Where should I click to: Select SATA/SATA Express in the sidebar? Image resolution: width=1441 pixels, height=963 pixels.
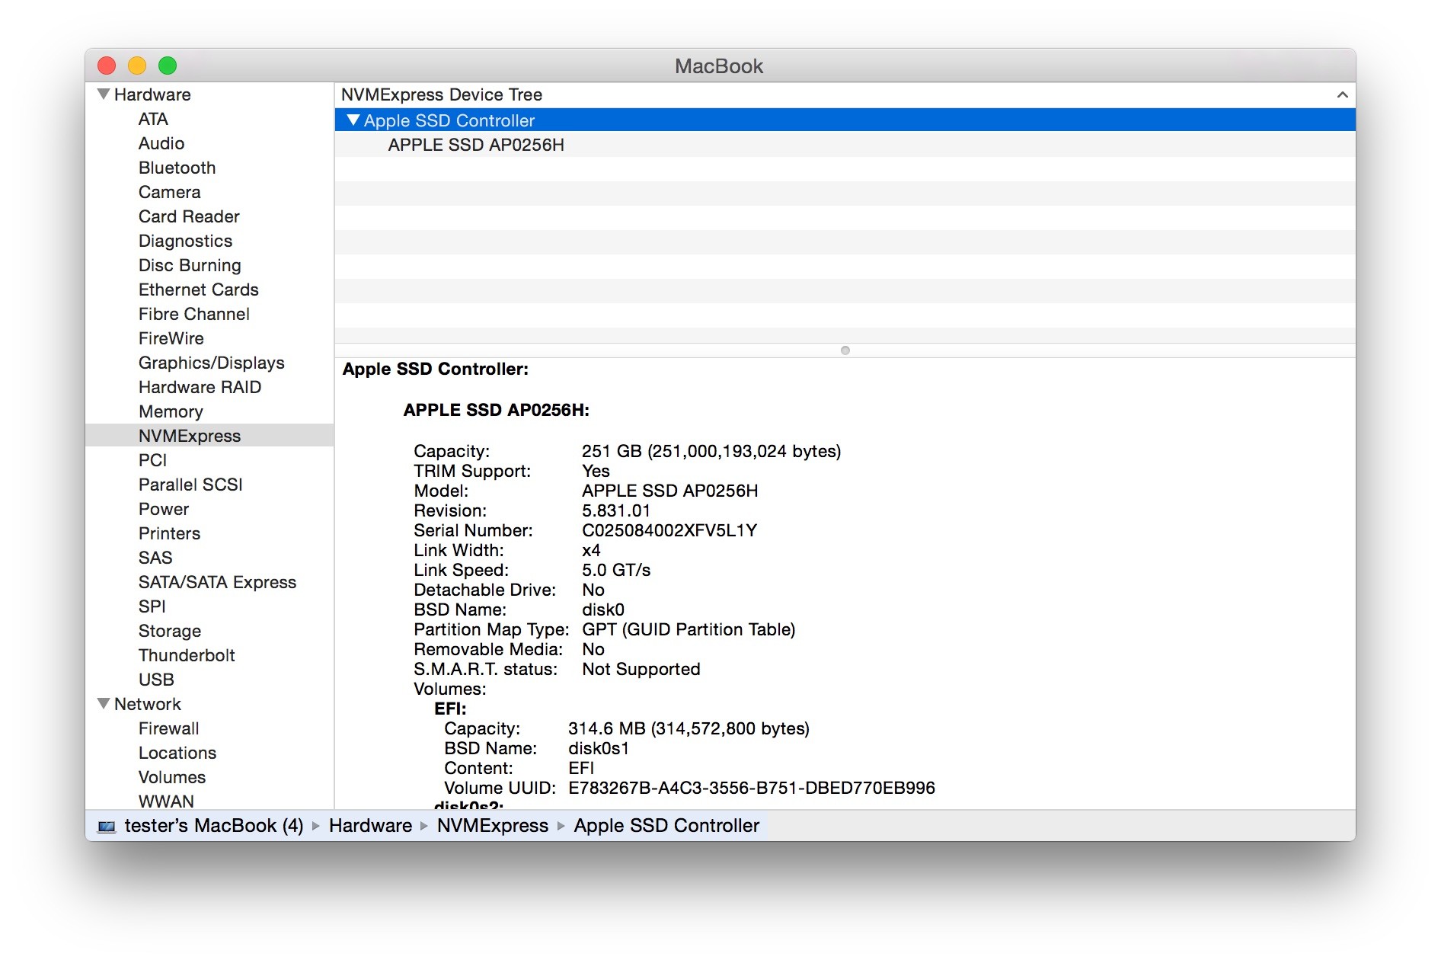point(217,582)
